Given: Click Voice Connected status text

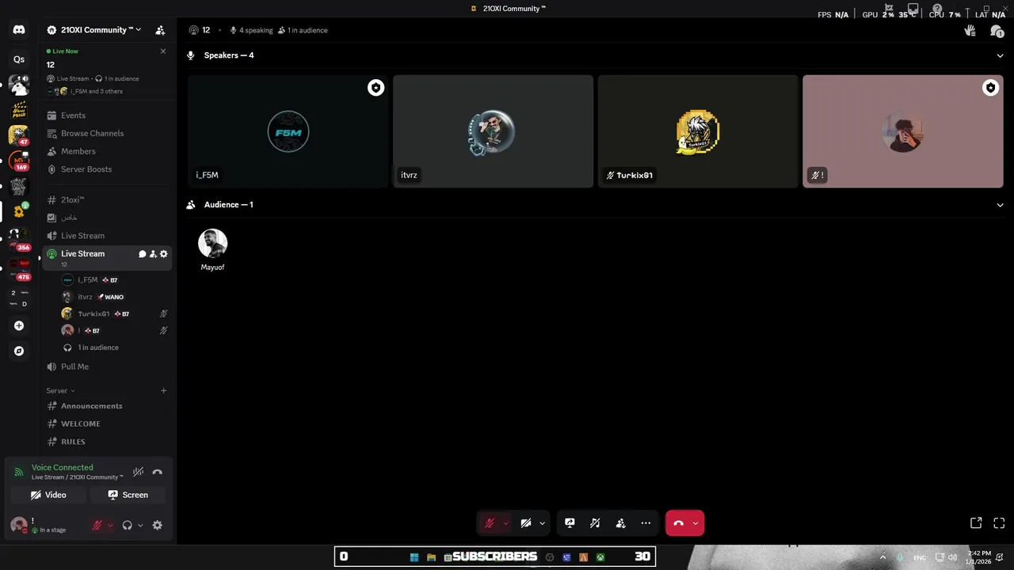Looking at the screenshot, I should point(62,468).
